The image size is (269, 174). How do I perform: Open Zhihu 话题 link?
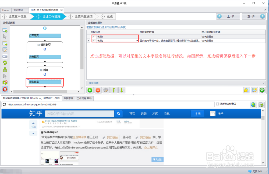[144, 114]
